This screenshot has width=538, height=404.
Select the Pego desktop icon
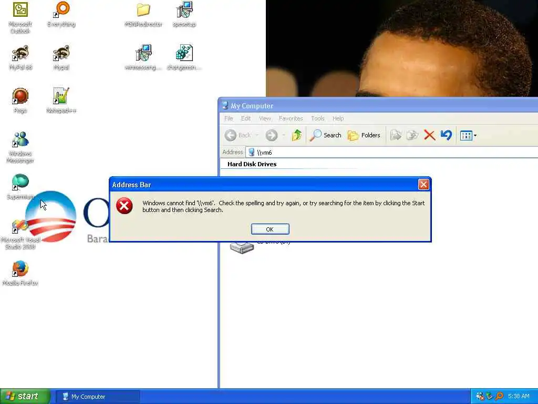pyautogui.click(x=20, y=100)
